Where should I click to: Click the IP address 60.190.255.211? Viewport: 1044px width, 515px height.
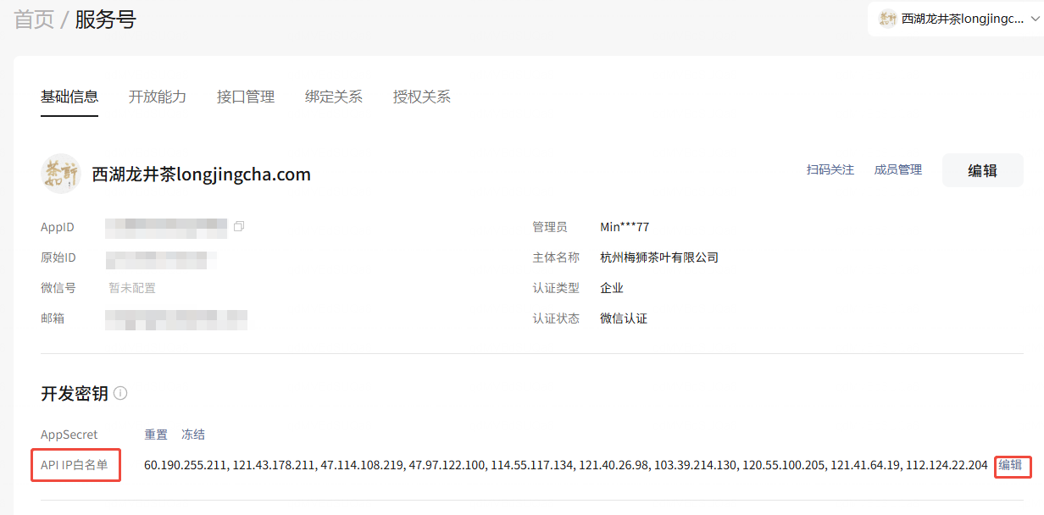tap(185, 465)
